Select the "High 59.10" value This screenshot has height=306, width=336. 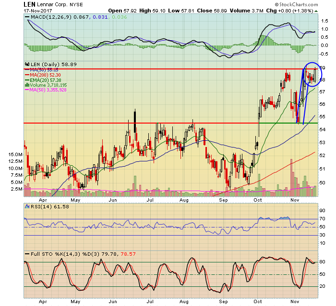152,11
